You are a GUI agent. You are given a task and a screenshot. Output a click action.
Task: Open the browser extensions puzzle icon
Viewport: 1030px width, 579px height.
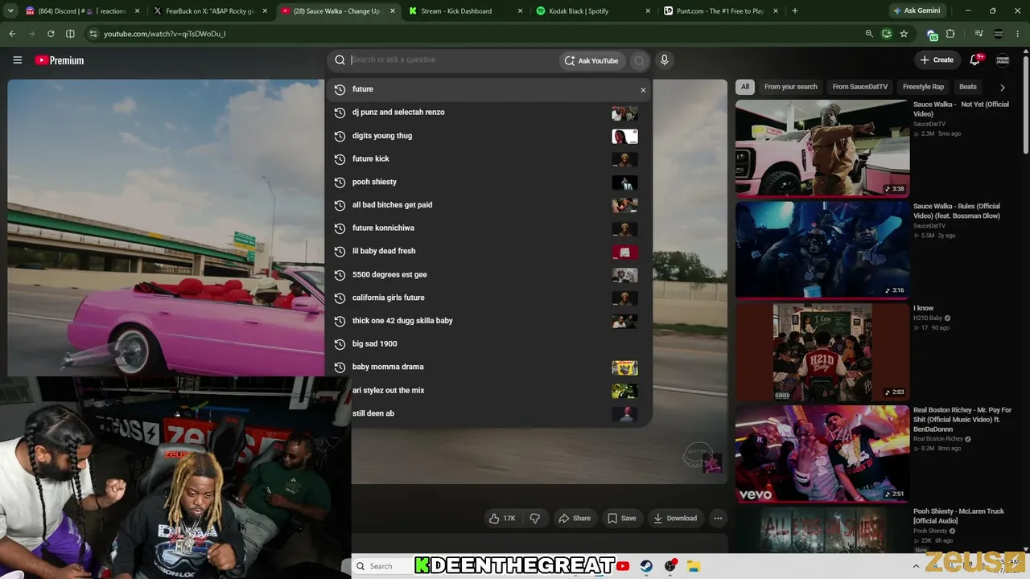(x=950, y=34)
